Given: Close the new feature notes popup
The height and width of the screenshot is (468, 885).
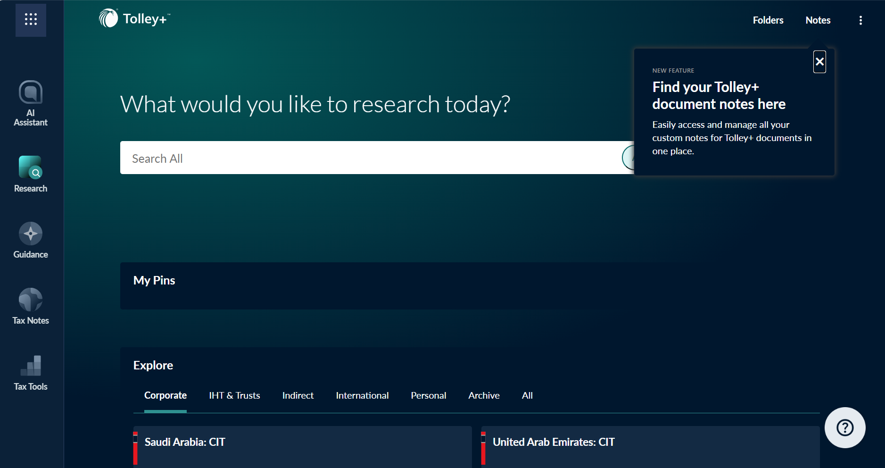Looking at the screenshot, I should coord(819,62).
